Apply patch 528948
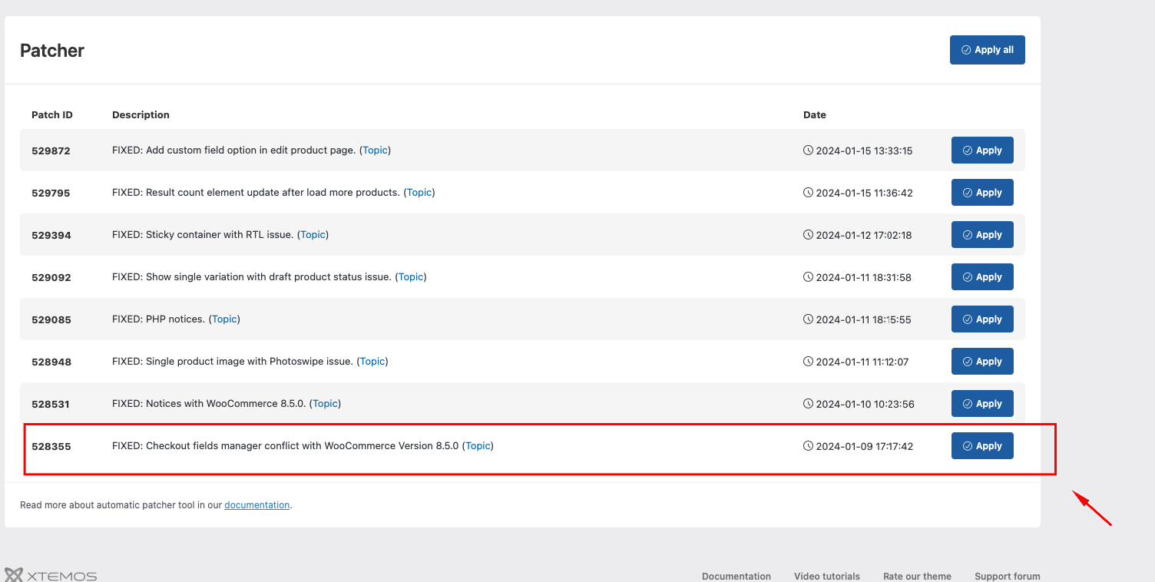1155x582 pixels. [x=982, y=362]
